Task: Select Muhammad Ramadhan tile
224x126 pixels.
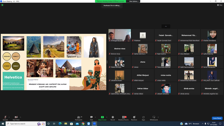Action: (189, 75)
